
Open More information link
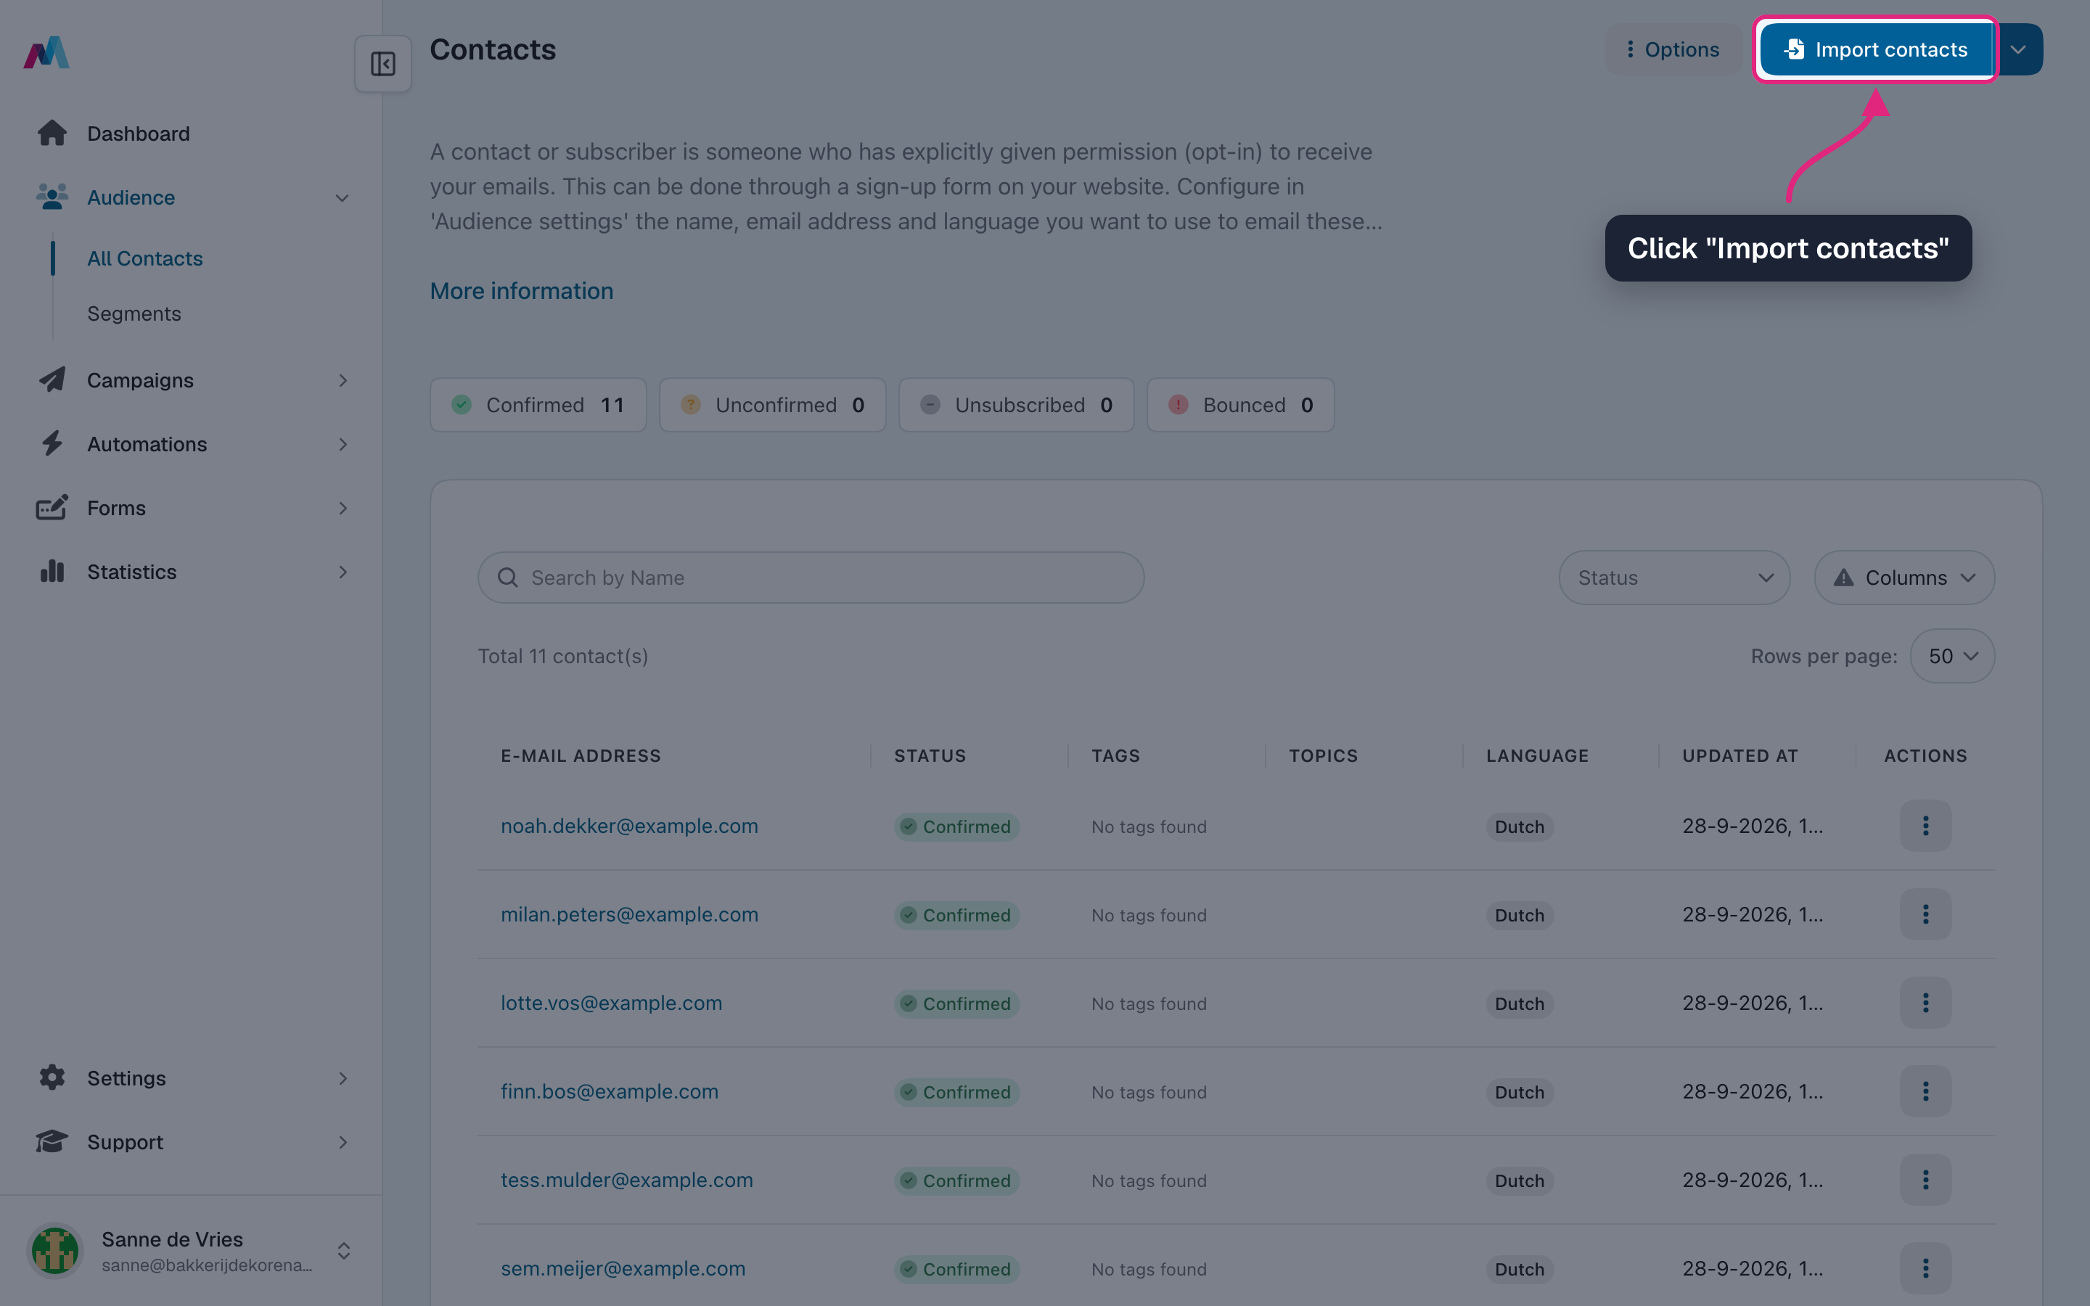pos(522,291)
